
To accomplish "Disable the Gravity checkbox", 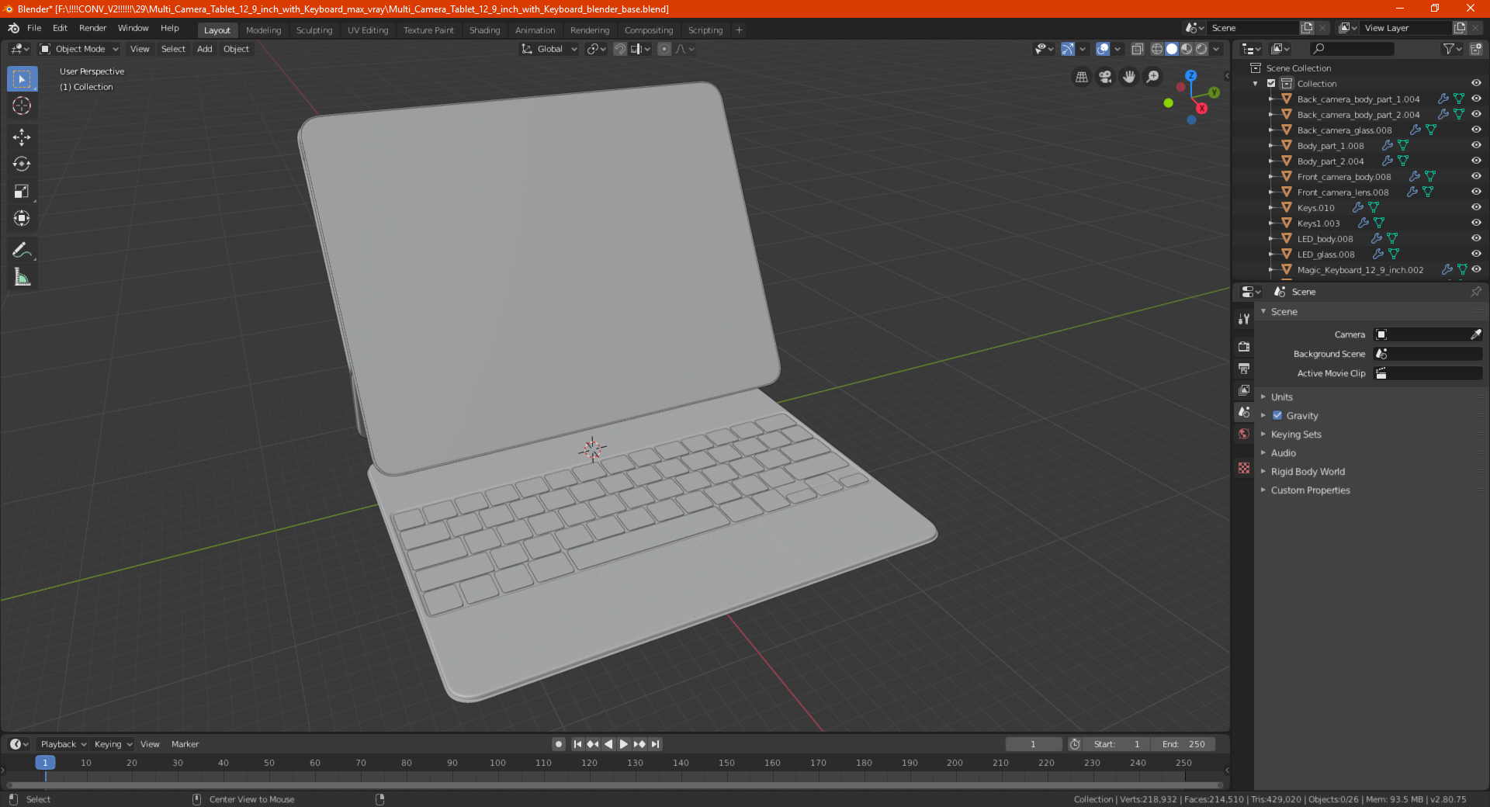I will click(1277, 416).
